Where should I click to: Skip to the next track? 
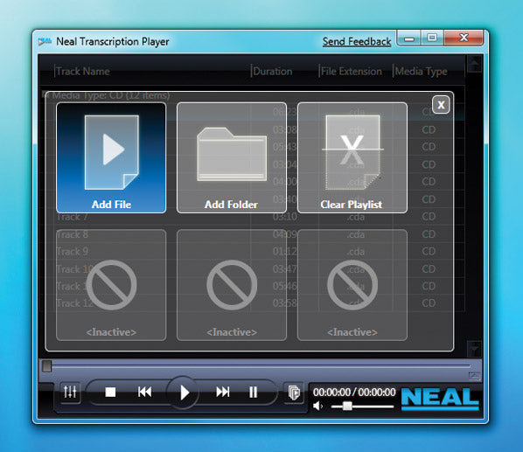(222, 392)
